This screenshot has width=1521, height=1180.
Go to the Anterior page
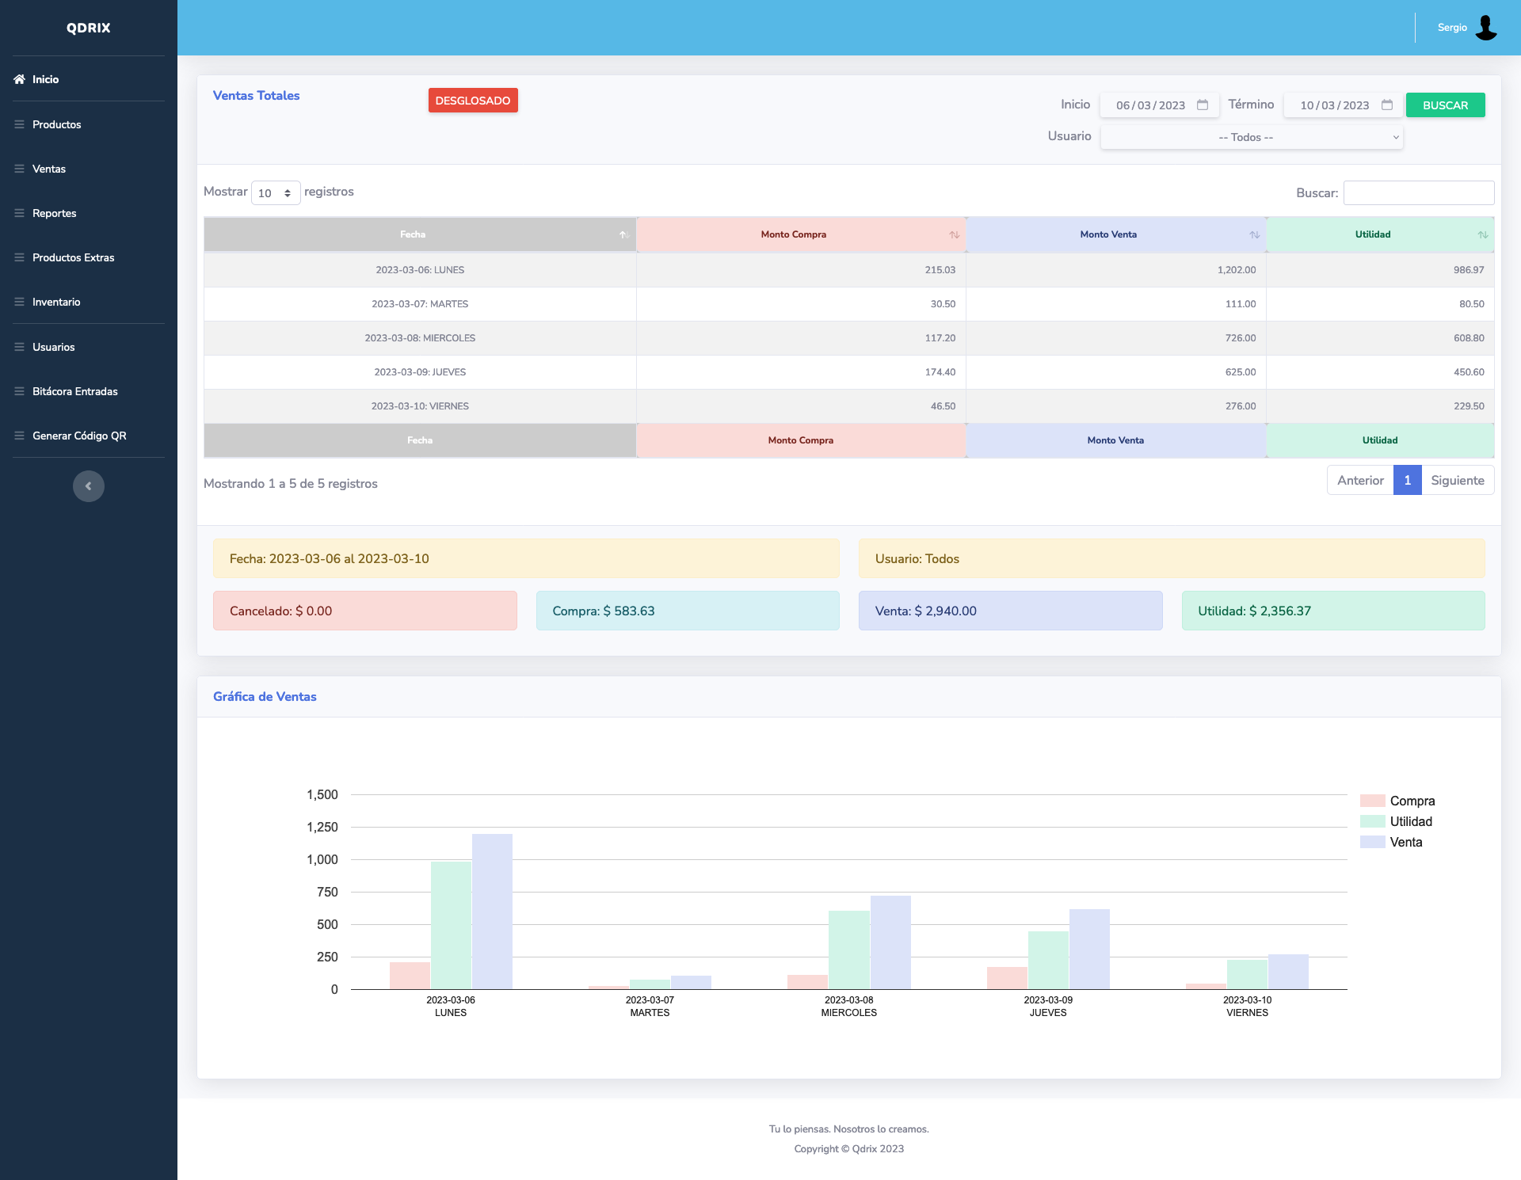1360,480
